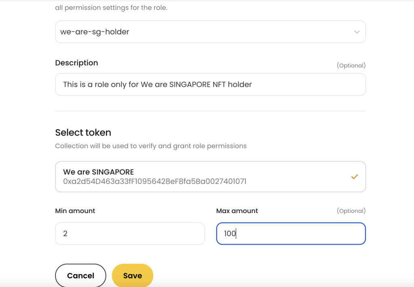The width and height of the screenshot is (414, 287).
Task: Click inside the Min amount field
Action: coord(129,233)
